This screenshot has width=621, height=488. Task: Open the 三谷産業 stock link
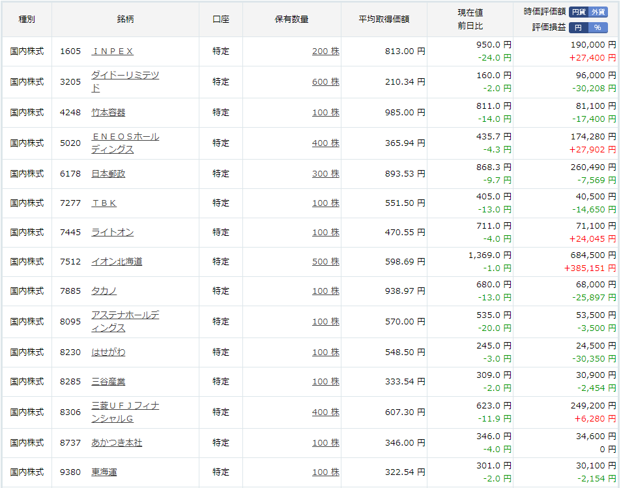[x=108, y=381]
